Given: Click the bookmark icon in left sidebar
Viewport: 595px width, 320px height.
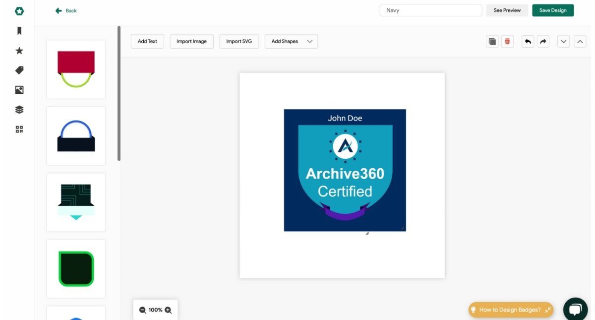Looking at the screenshot, I should pyautogui.click(x=19, y=31).
